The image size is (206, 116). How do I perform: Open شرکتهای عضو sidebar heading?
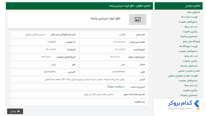tap(194, 12)
